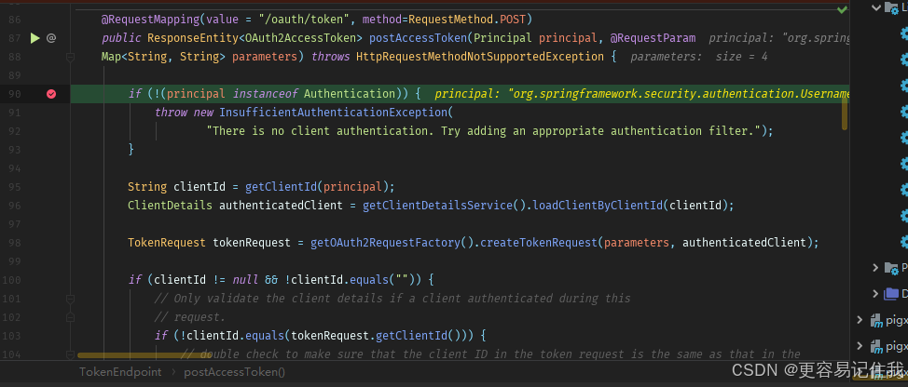Toggle the fold marker on line 102
Image resolution: width=908 pixels, height=387 pixels.
(70, 317)
